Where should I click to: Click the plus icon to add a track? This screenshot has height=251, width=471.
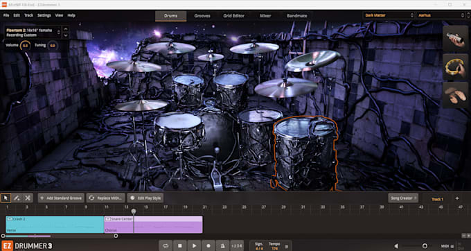(x=457, y=198)
